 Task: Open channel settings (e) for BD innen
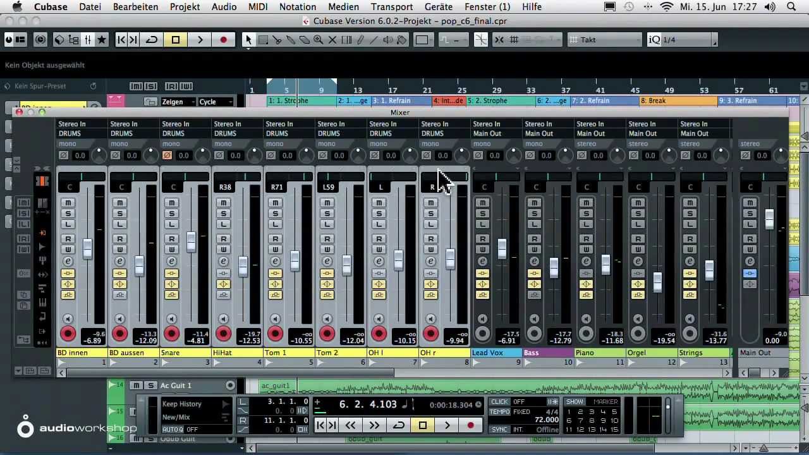68,261
